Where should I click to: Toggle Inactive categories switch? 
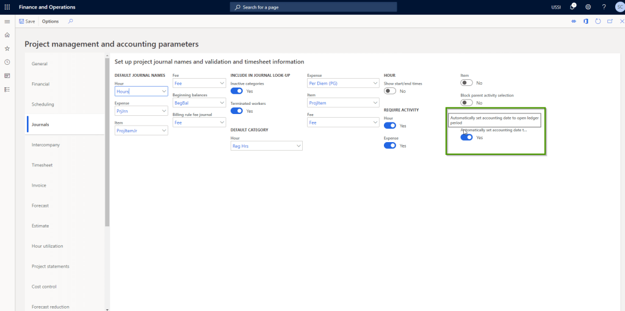(x=237, y=91)
